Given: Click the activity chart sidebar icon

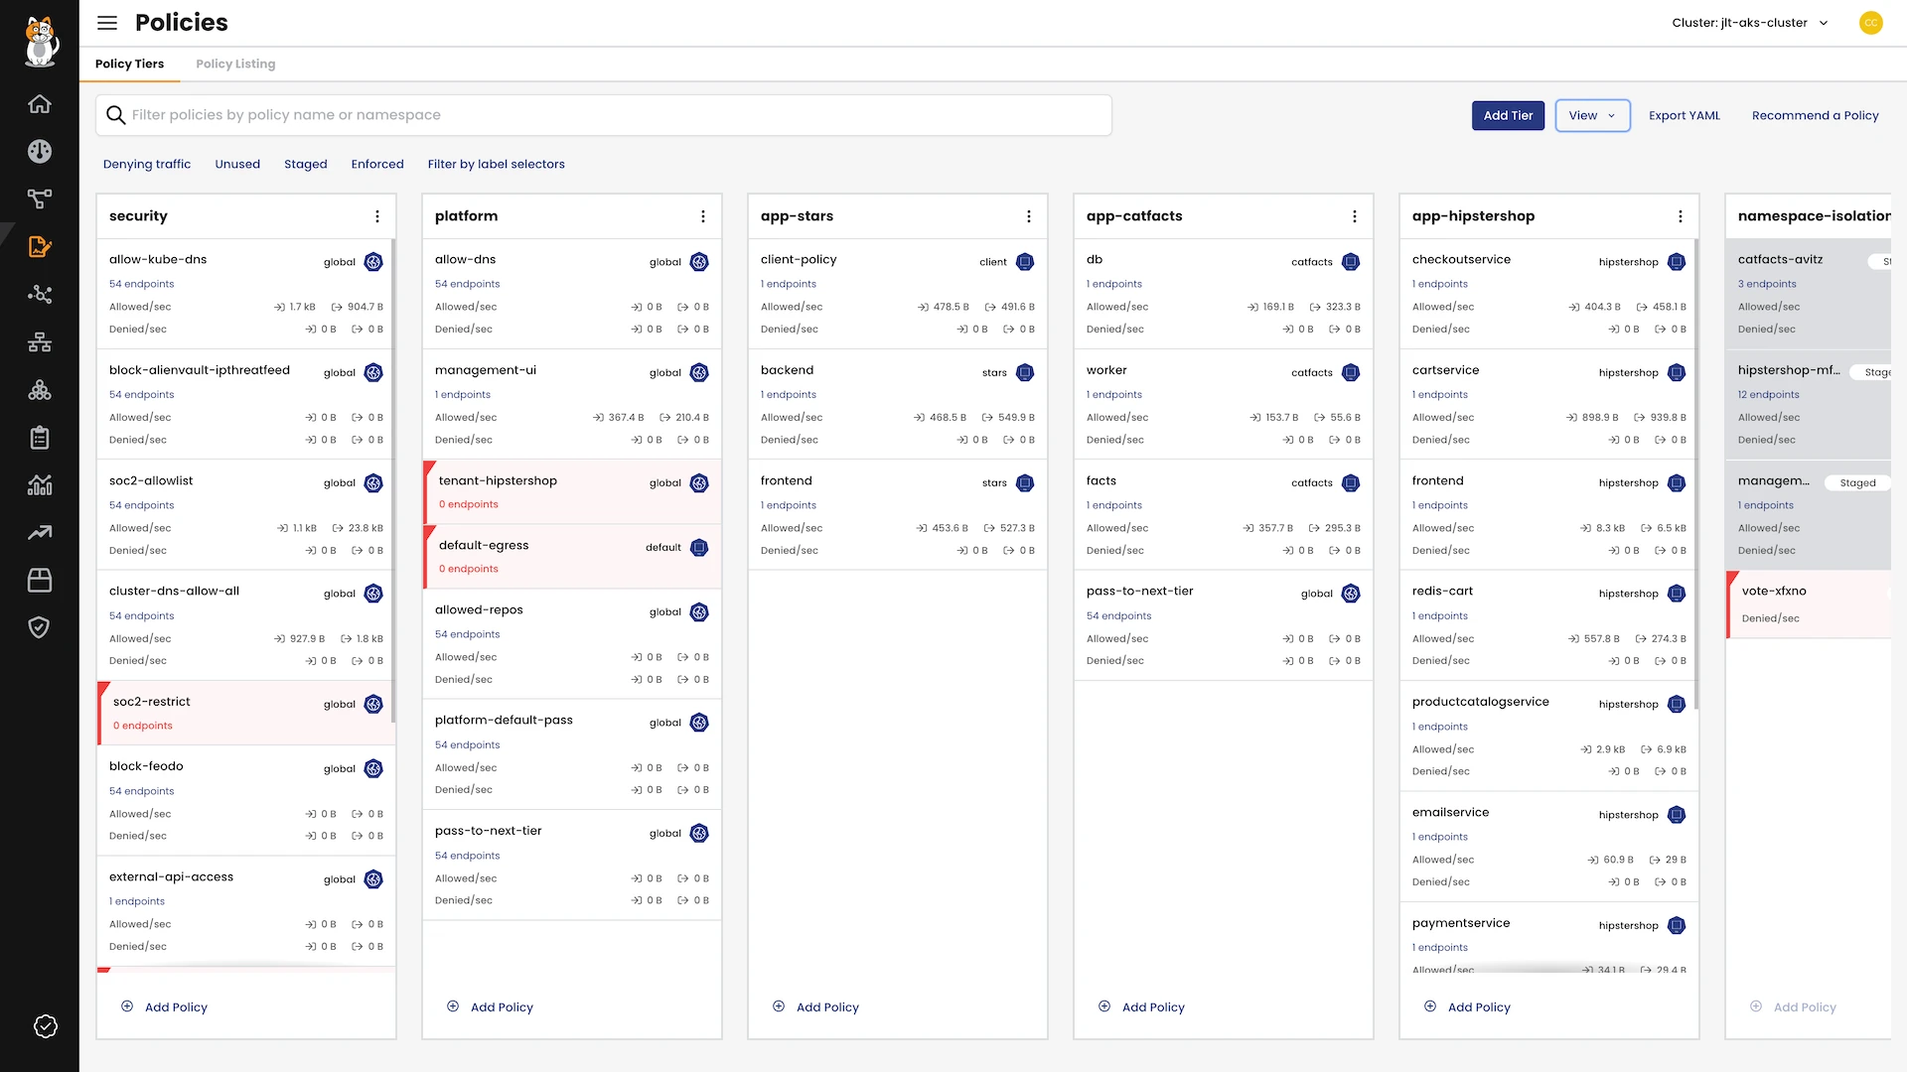Looking at the screenshot, I should pos(40,485).
